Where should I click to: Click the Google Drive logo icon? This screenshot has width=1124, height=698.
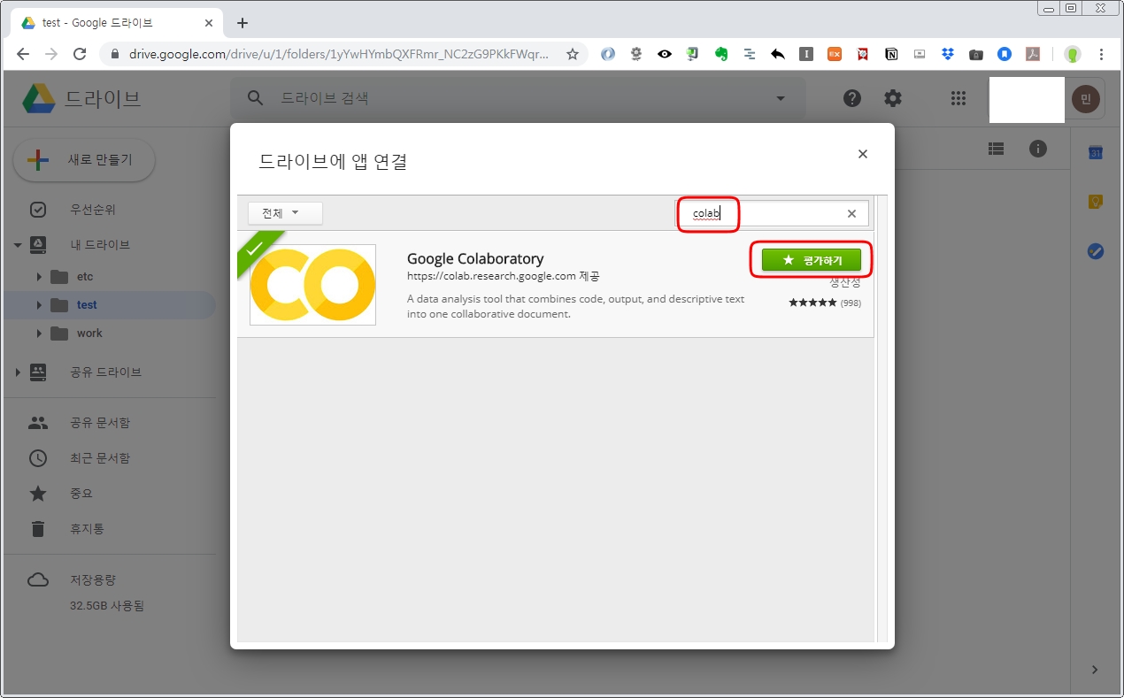tap(39, 98)
